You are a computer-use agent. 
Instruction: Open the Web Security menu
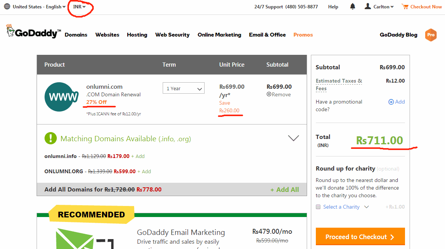(172, 35)
